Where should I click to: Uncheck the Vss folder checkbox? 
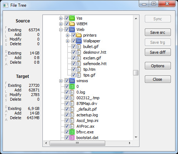click(67, 18)
